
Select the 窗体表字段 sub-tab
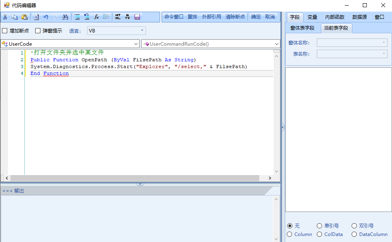(302, 28)
